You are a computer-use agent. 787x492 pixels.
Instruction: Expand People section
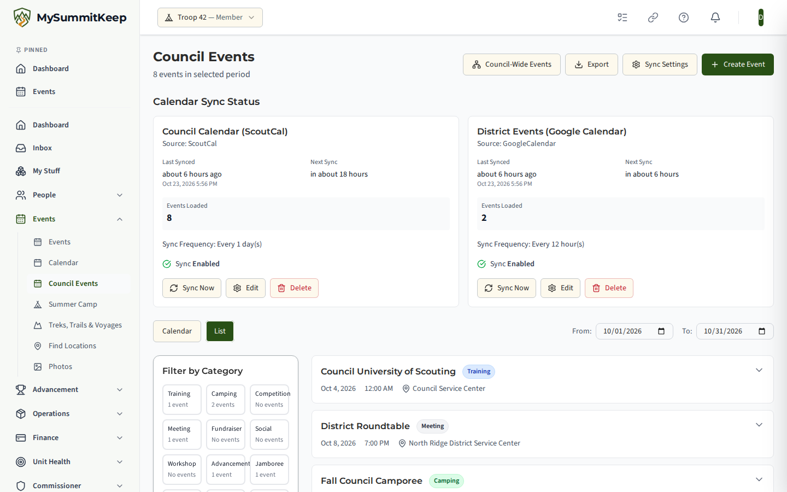(70, 195)
